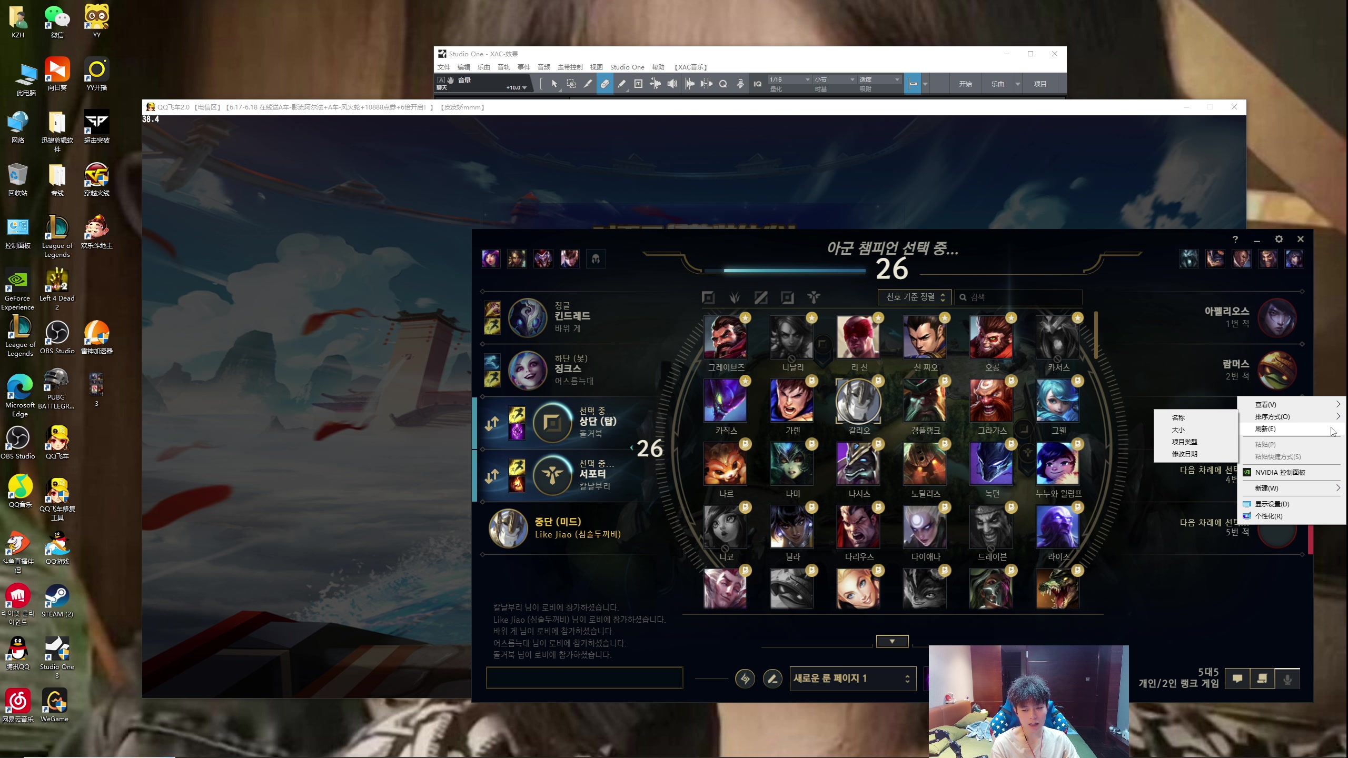Toggle the microphone button in League client
Viewport: 1348px width, 758px height.
[1287, 679]
